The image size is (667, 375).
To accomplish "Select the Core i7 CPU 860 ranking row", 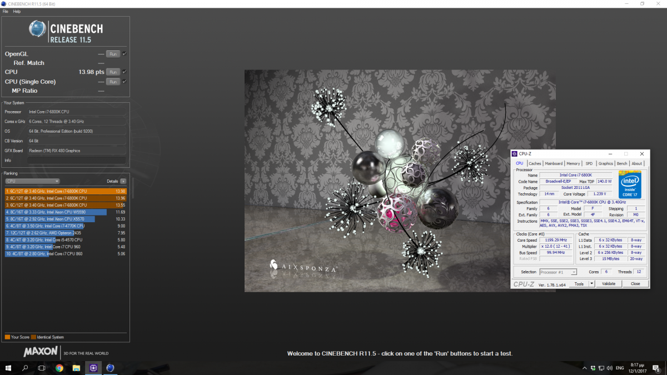I will 66,253.
